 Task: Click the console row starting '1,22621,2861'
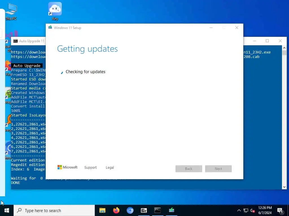[28, 124]
